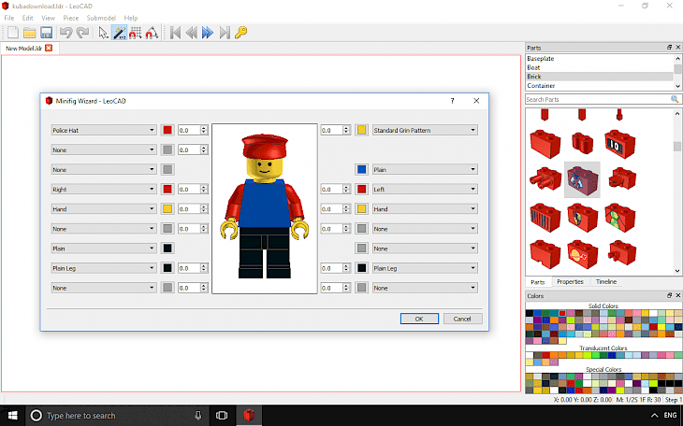
Task: Open the Police Hat dropdown
Action: point(104,130)
